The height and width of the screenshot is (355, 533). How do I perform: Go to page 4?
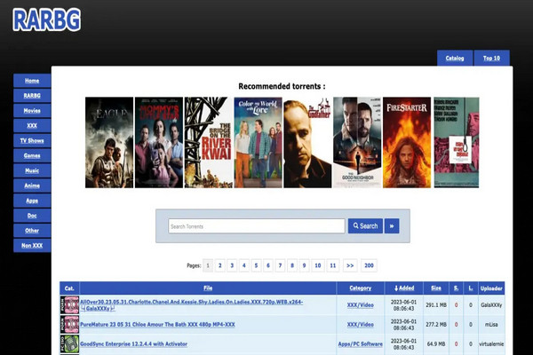pos(244,265)
